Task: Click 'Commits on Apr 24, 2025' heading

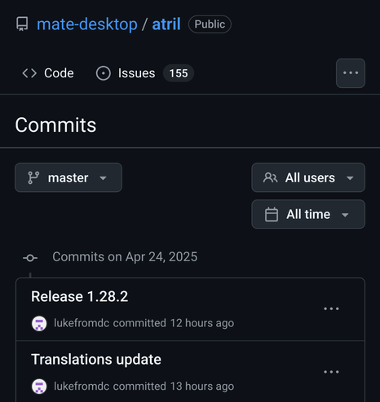Action: (x=125, y=257)
